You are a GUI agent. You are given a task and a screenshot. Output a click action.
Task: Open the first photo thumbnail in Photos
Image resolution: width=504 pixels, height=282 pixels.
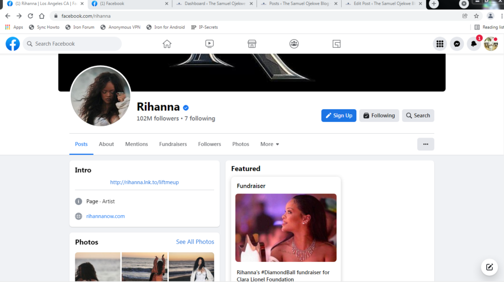coord(98,267)
